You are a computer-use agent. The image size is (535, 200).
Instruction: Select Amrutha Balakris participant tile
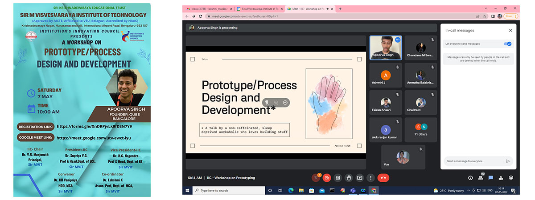421,75
